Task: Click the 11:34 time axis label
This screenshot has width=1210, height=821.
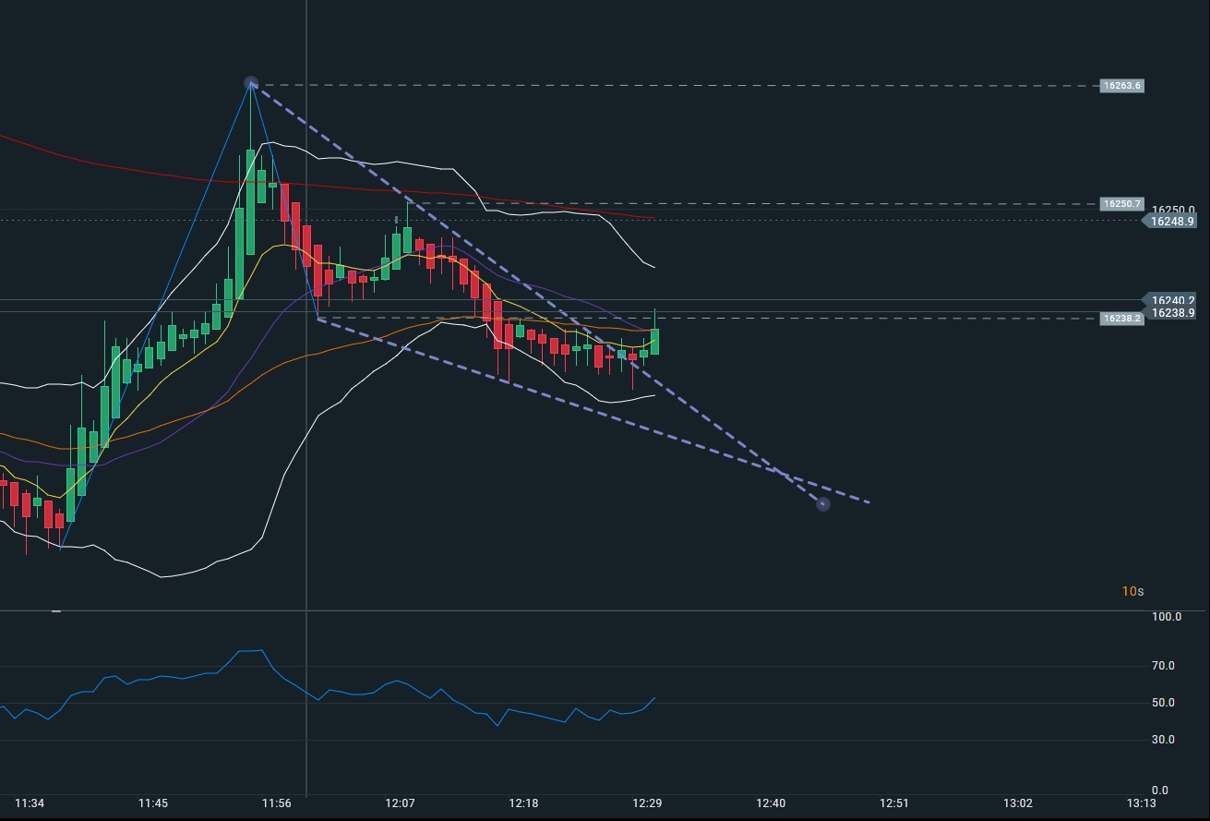Action: click(30, 803)
